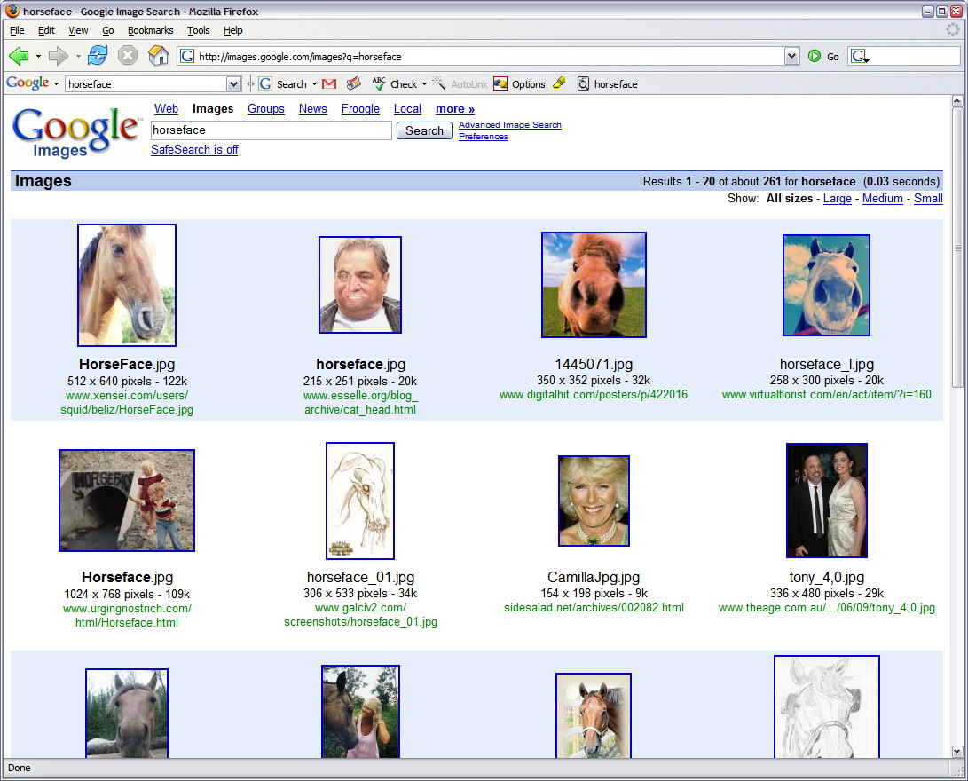
Task: Open the horseface.jpg 215 x 251 thumbnail
Action: [360, 285]
